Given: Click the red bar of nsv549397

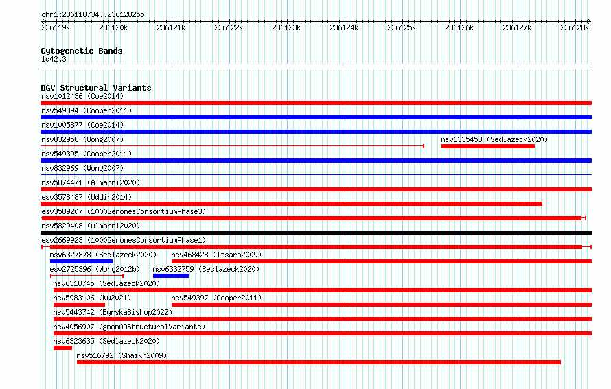Looking at the screenshot, I should click(382, 305).
